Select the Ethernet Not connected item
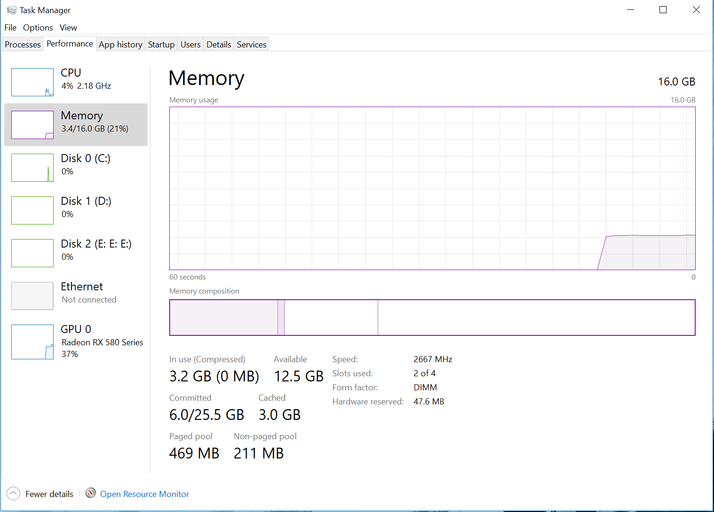The height and width of the screenshot is (512, 714). pos(32,296)
